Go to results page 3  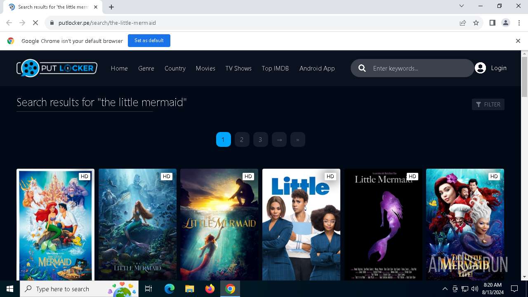[260, 139]
